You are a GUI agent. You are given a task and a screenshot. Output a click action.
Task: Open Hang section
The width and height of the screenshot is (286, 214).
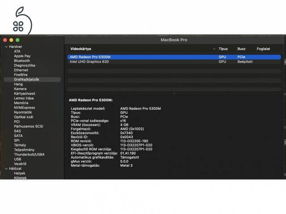(18, 84)
